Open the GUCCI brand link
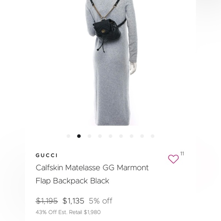The image size is (221, 221). 46,155
